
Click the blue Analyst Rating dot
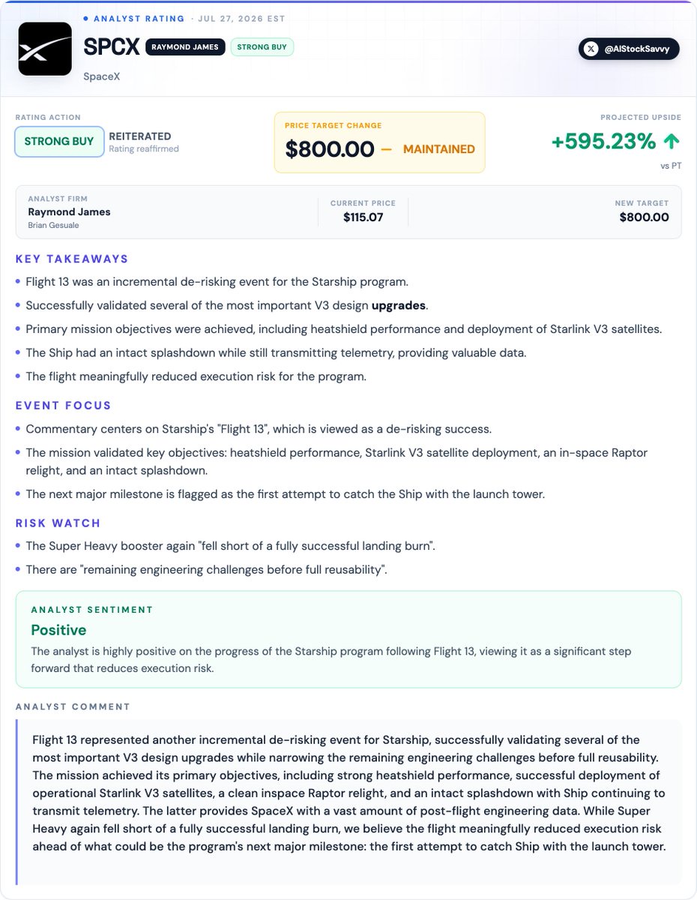(x=85, y=18)
